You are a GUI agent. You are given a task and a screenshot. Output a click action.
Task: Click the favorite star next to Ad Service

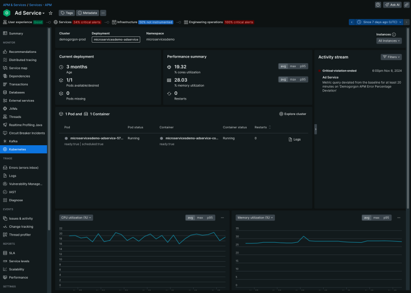coord(50,13)
